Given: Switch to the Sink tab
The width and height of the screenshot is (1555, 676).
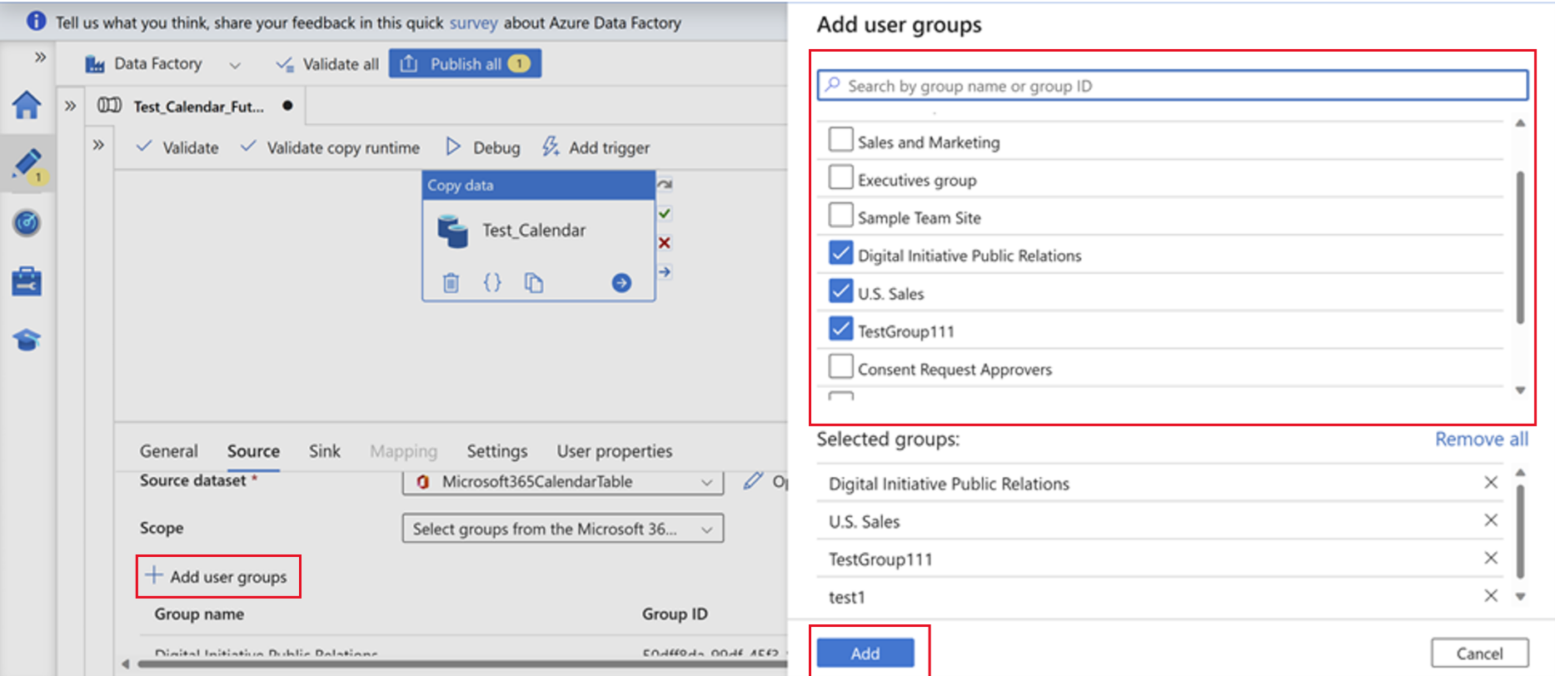Looking at the screenshot, I should (x=324, y=451).
